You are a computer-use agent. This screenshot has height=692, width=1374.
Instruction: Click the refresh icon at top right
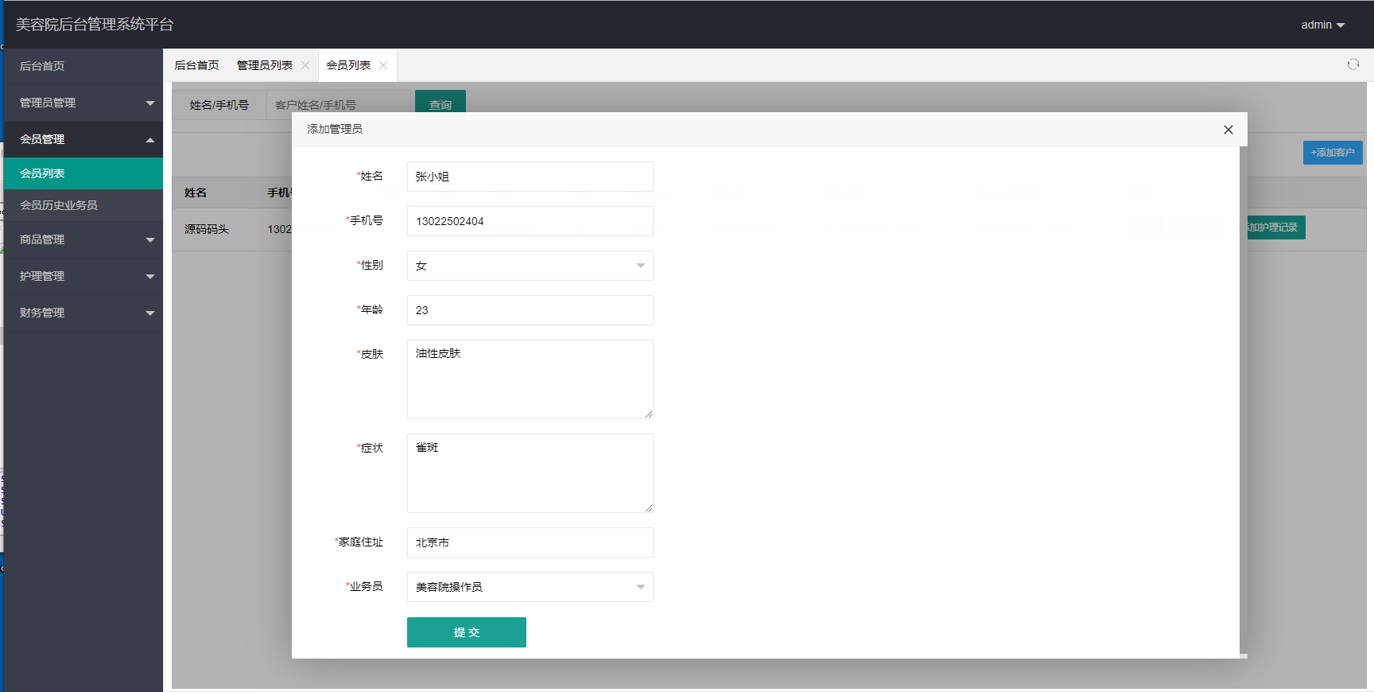pyautogui.click(x=1353, y=64)
